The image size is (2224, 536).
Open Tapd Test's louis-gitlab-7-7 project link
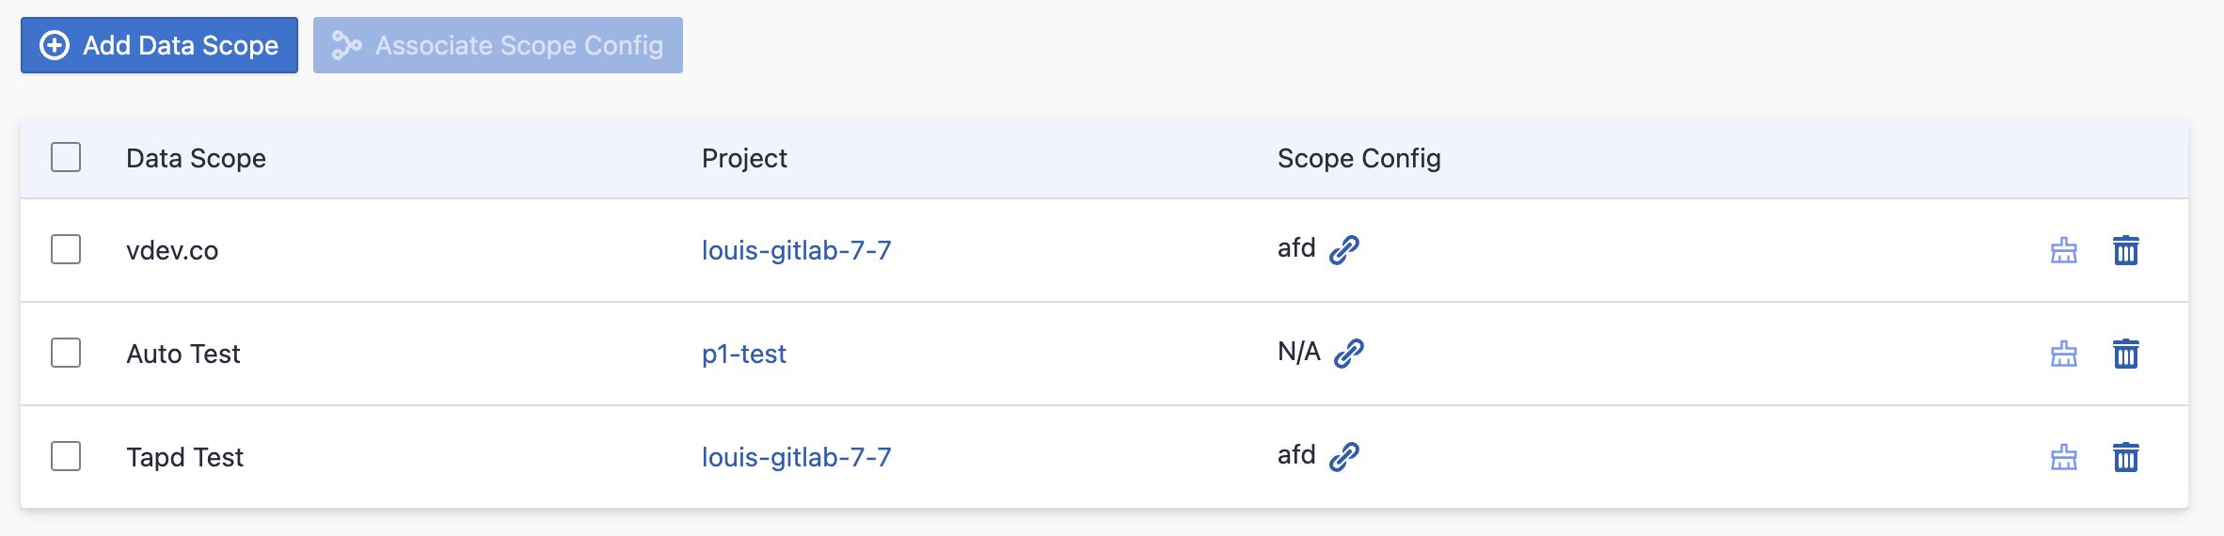(x=796, y=457)
